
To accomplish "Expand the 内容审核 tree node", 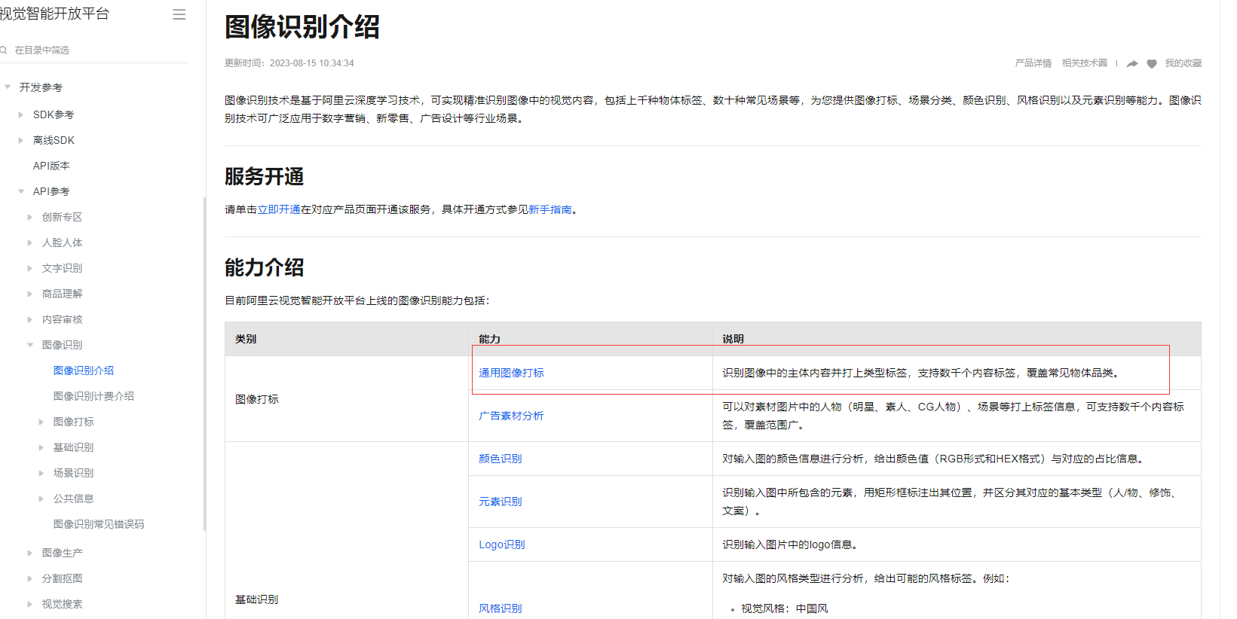I will (30, 319).
